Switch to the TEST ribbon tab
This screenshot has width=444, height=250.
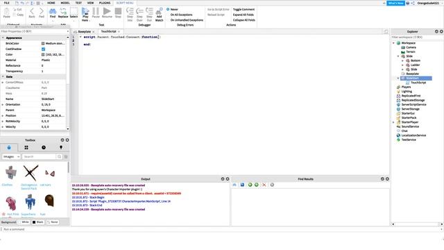pyautogui.click(x=78, y=3)
